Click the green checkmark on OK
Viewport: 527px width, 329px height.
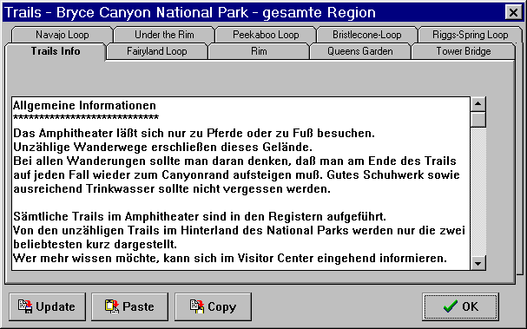point(451,306)
